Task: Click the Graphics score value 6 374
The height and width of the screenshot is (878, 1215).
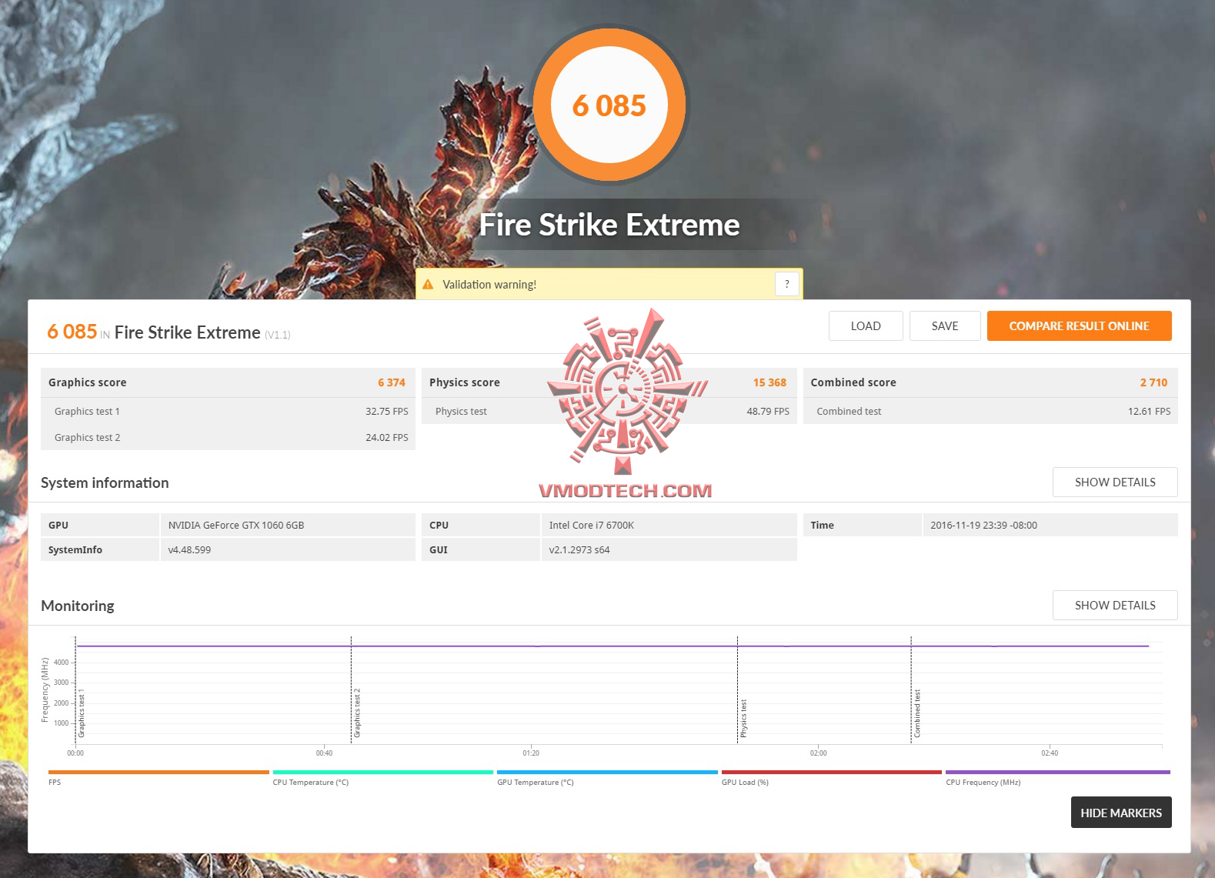Action: [391, 382]
